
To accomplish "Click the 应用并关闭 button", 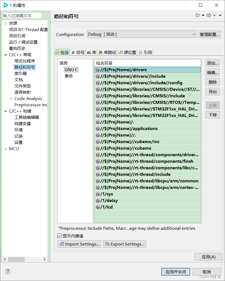I will (176, 271).
